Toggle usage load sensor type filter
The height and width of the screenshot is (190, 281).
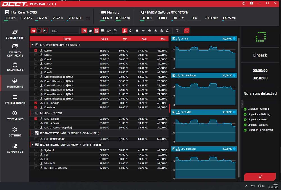162,31
